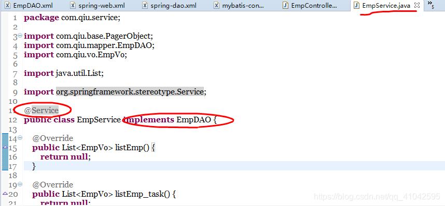Click the import com.qiu.vo.EmpVo line
The height and width of the screenshot is (206, 445).
(75, 55)
